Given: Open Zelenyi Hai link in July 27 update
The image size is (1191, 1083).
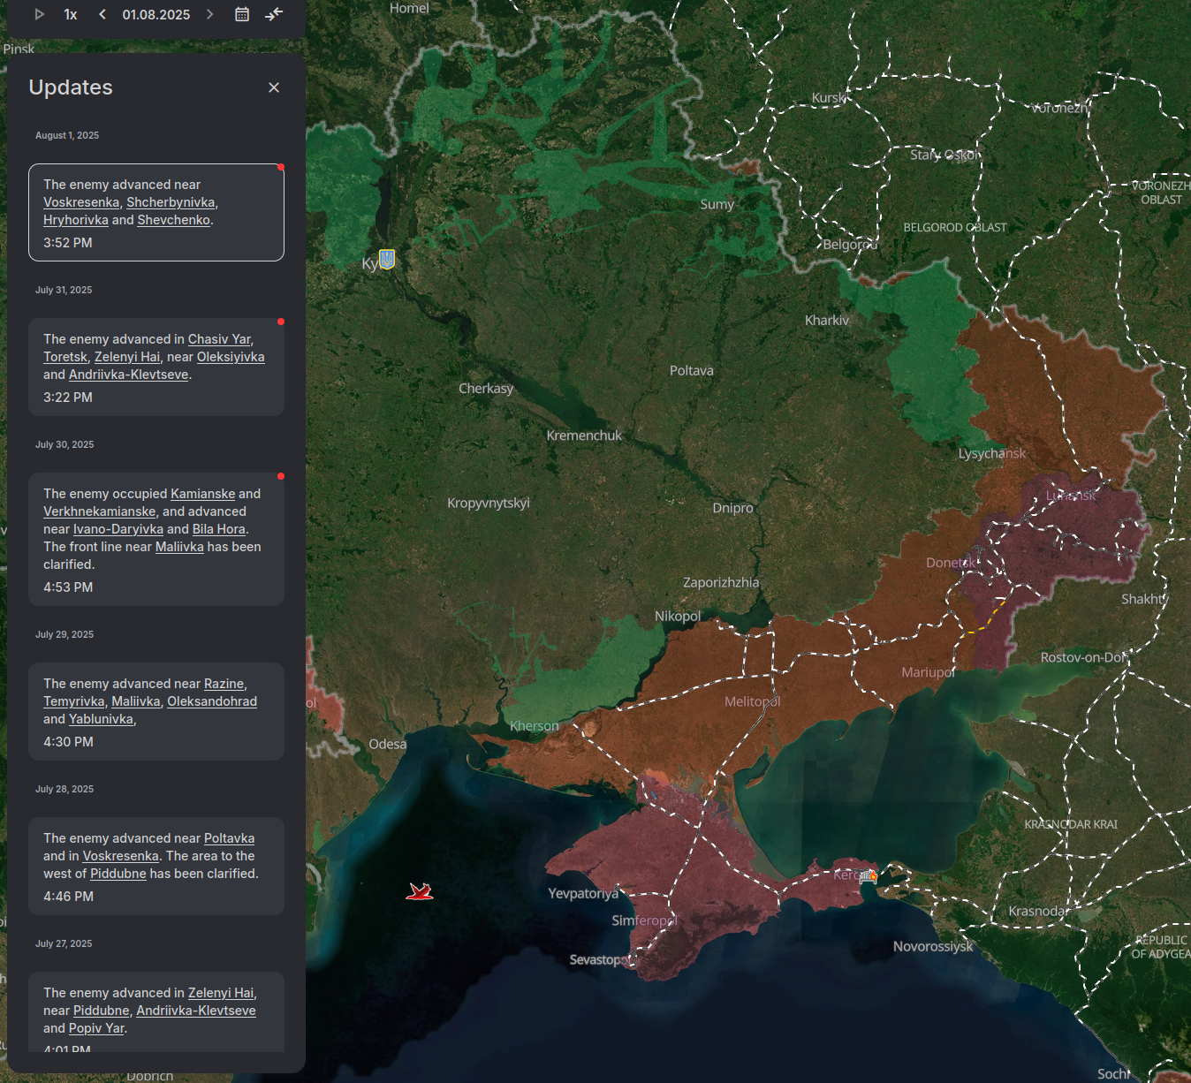Looking at the screenshot, I should click(221, 993).
